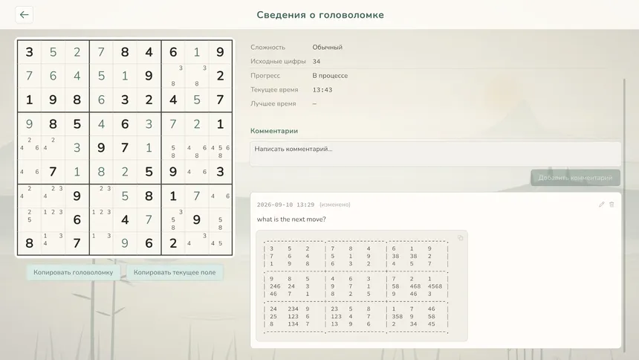Select the bottom-row cell with candidates 1 3
Screen dimensions: 639x360
(101, 243)
